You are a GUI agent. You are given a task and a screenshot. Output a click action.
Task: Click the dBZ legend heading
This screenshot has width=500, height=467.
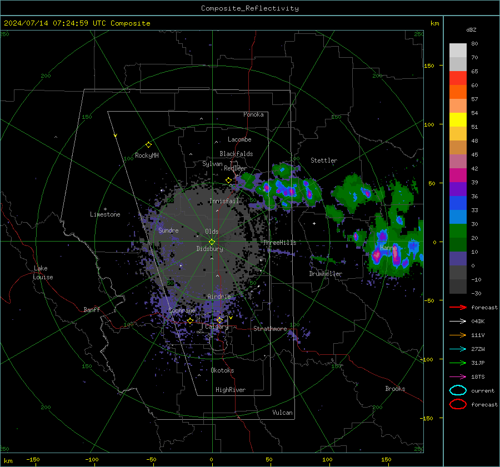coord(471,29)
